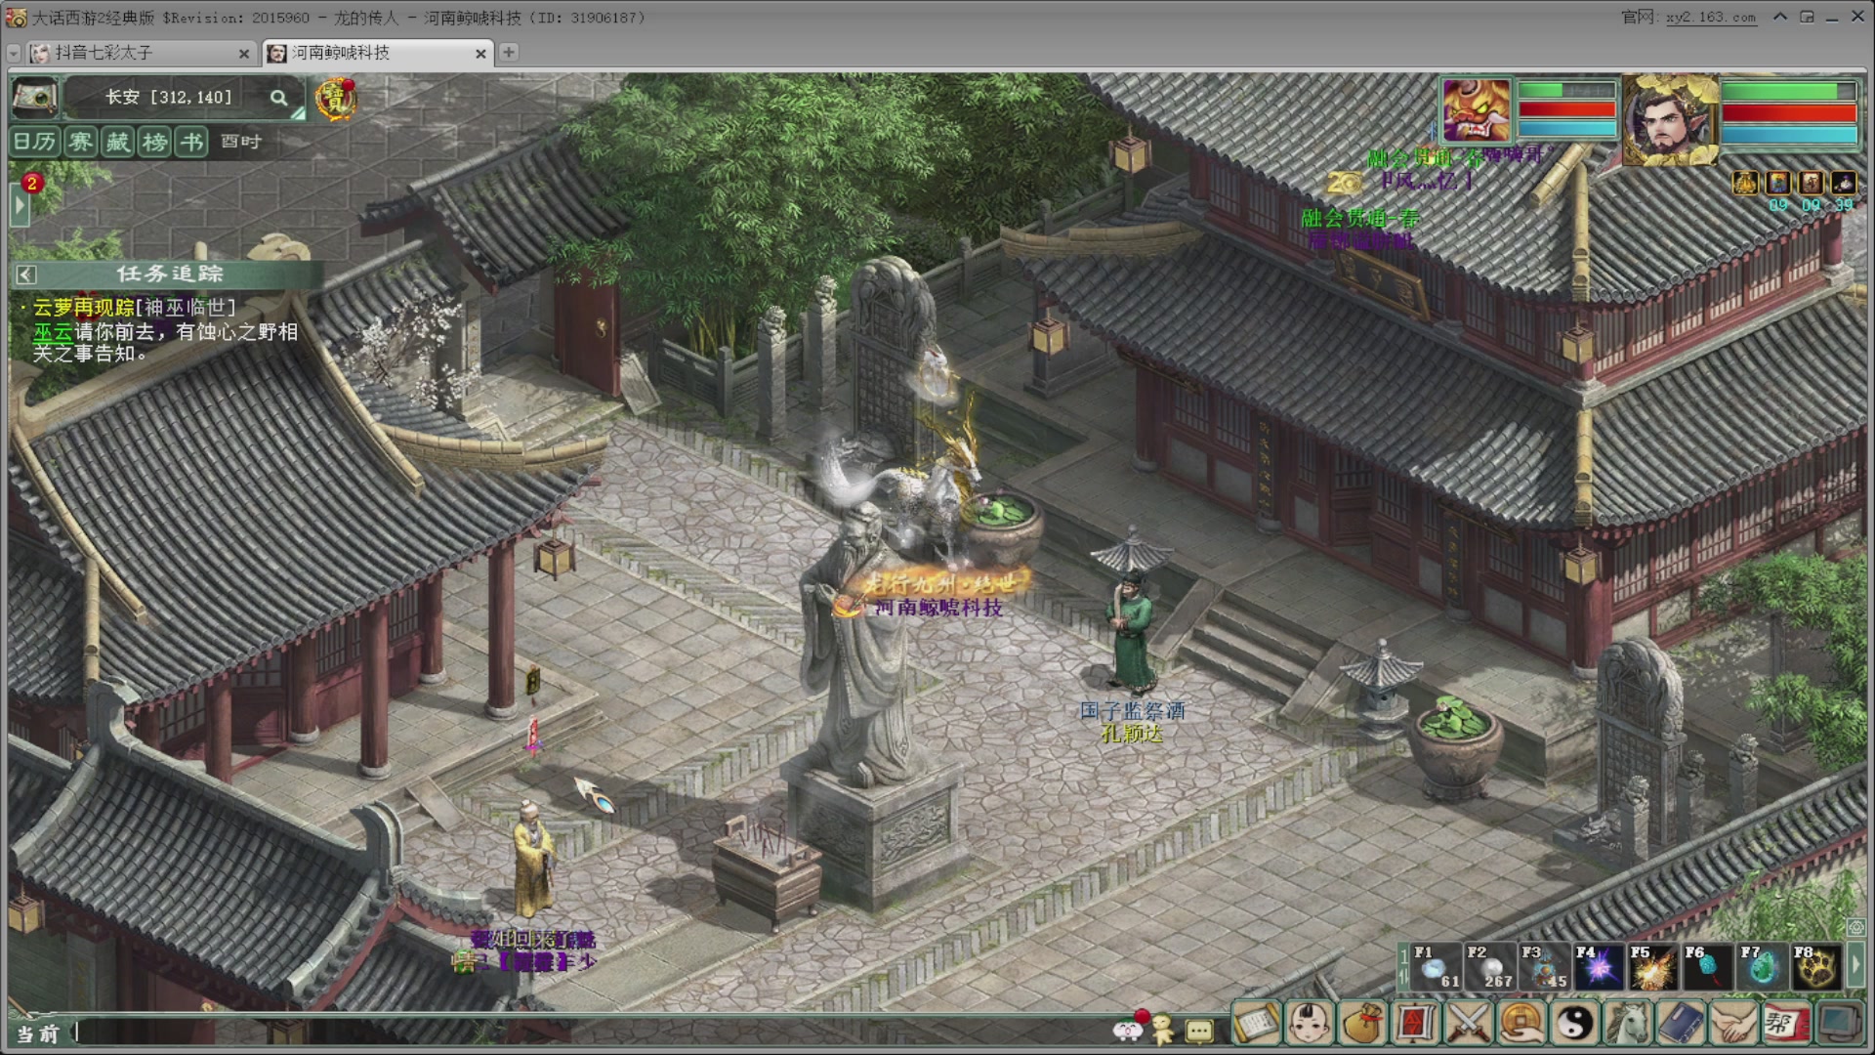Click the white mascot notification icon
The width and height of the screenshot is (1875, 1055).
coord(1128,1029)
